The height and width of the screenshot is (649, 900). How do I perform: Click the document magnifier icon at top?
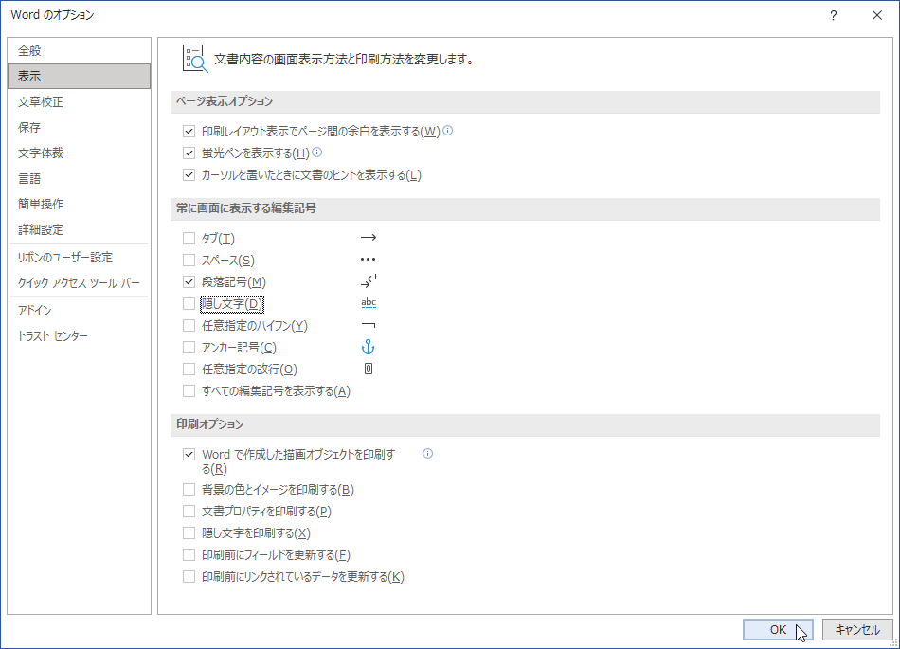point(195,59)
